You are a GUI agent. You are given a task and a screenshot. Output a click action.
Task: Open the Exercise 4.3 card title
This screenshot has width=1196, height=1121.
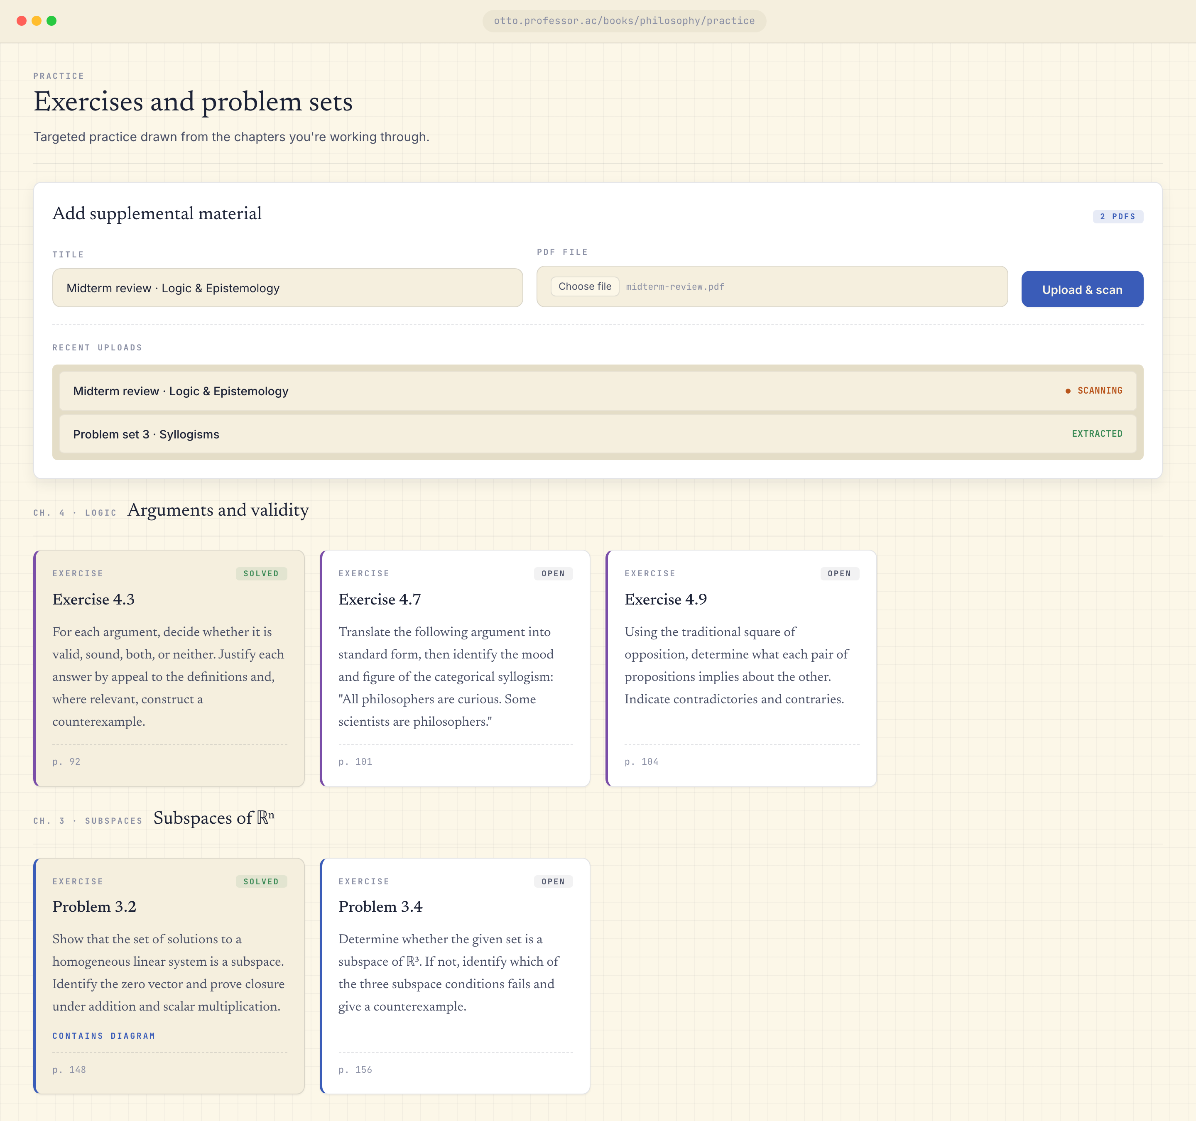(93, 599)
